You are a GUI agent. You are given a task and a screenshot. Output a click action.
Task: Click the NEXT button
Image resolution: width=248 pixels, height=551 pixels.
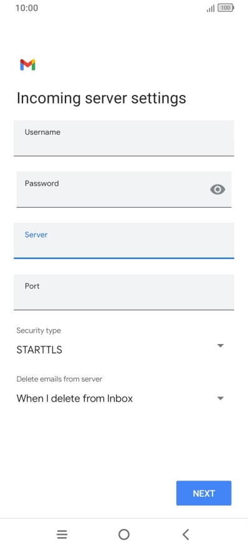[204, 493]
